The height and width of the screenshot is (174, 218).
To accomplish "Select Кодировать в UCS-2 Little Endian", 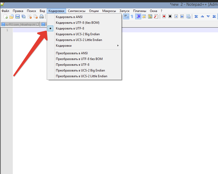I will 84,40.
